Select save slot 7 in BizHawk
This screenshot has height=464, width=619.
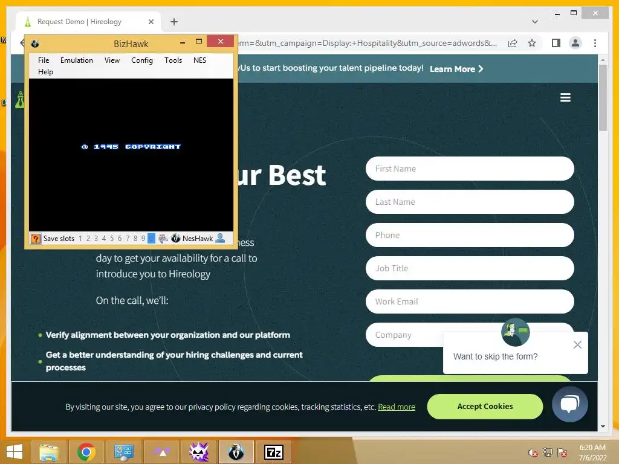(x=128, y=238)
